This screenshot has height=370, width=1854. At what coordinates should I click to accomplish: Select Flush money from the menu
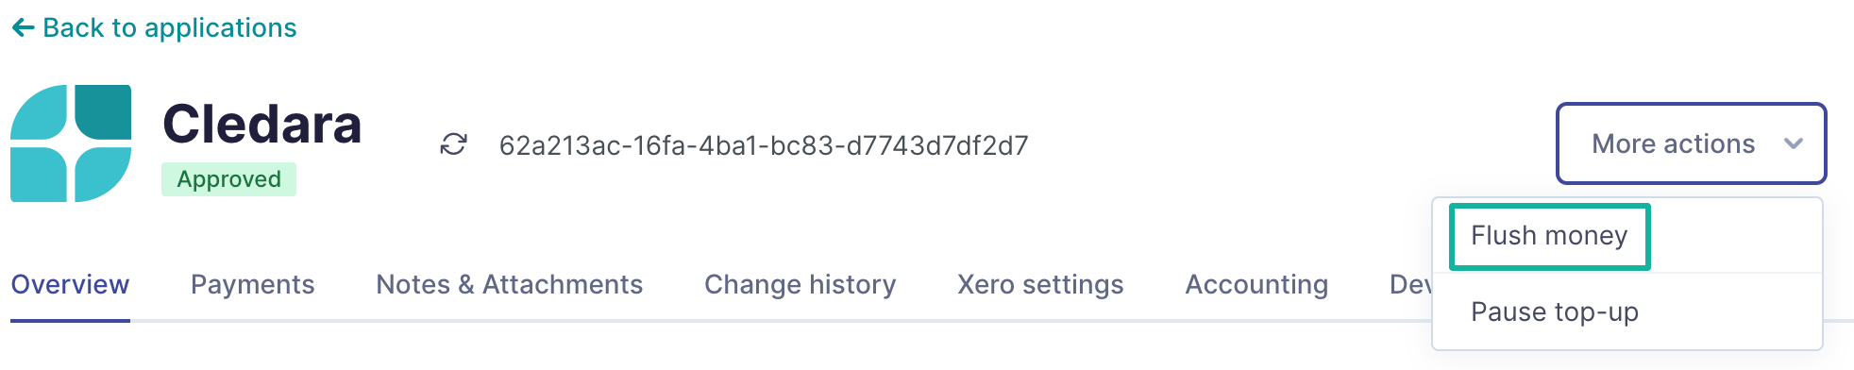tap(1549, 236)
